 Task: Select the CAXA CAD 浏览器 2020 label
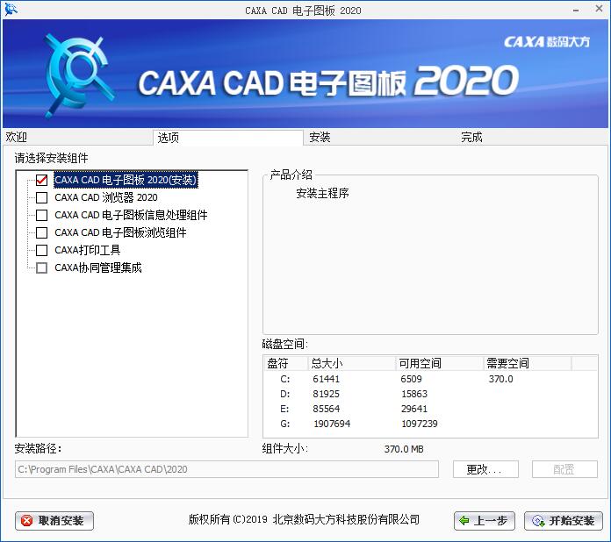point(106,197)
